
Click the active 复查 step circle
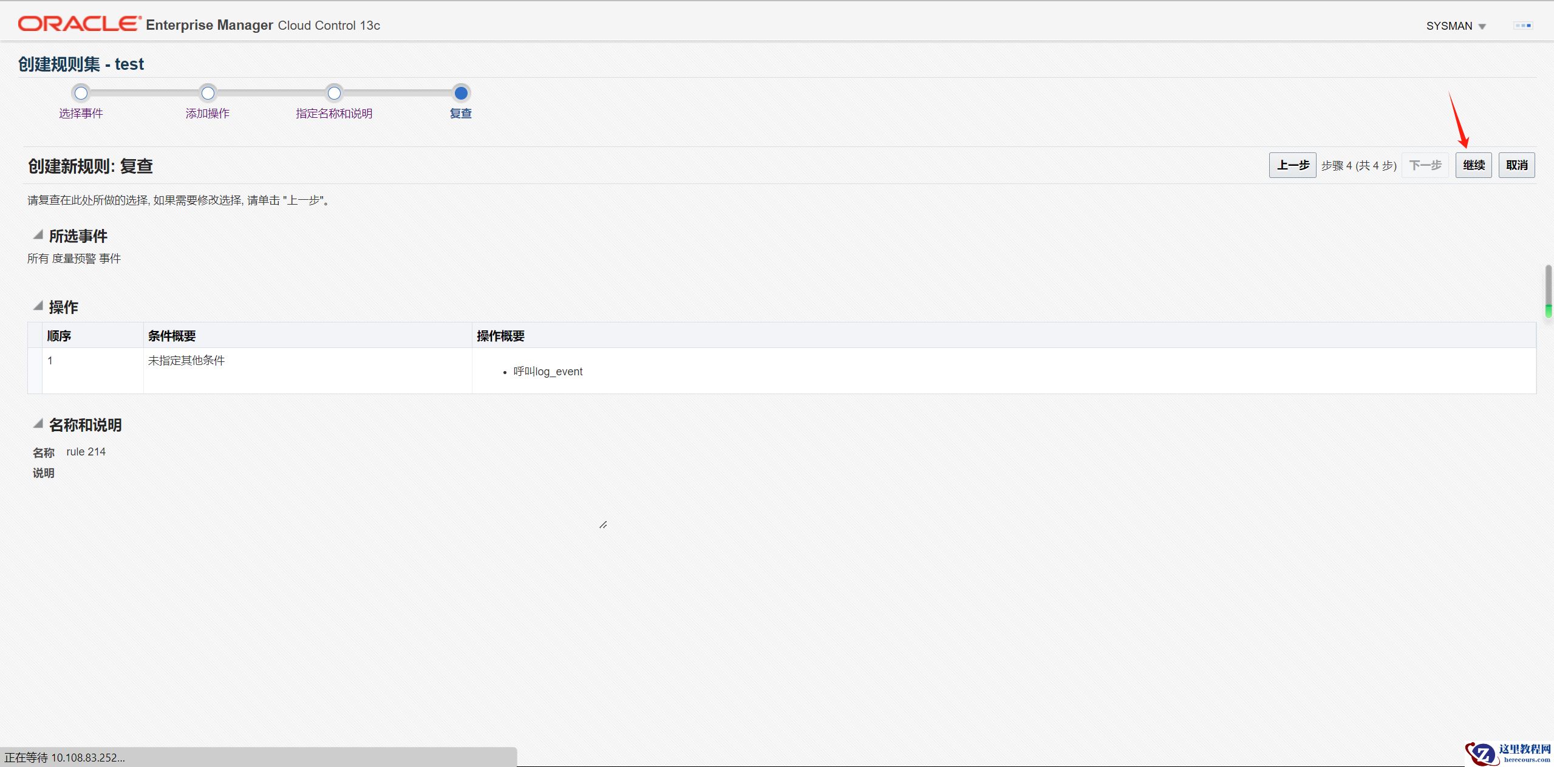(461, 93)
